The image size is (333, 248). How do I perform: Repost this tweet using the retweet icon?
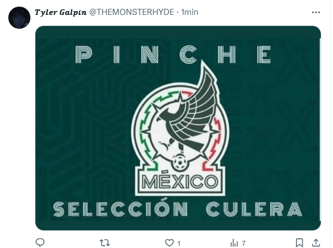(x=105, y=242)
